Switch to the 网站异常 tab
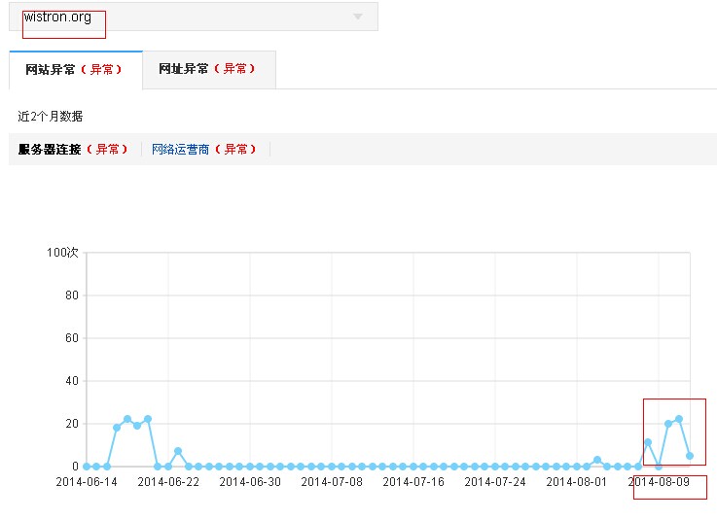 click(x=75, y=70)
